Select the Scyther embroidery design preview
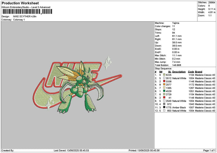Viewport: 217px width, 153px height. click(77, 85)
